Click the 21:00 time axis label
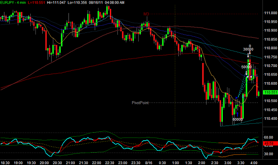This screenshot has width=278, height=165. (x=70, y=163)
